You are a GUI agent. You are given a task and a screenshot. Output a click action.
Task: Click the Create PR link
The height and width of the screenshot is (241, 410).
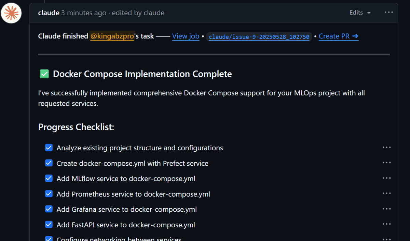tap(339, 36)
